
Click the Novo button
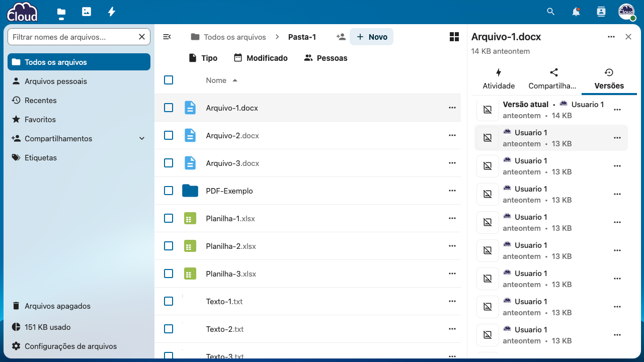[372, 37]
